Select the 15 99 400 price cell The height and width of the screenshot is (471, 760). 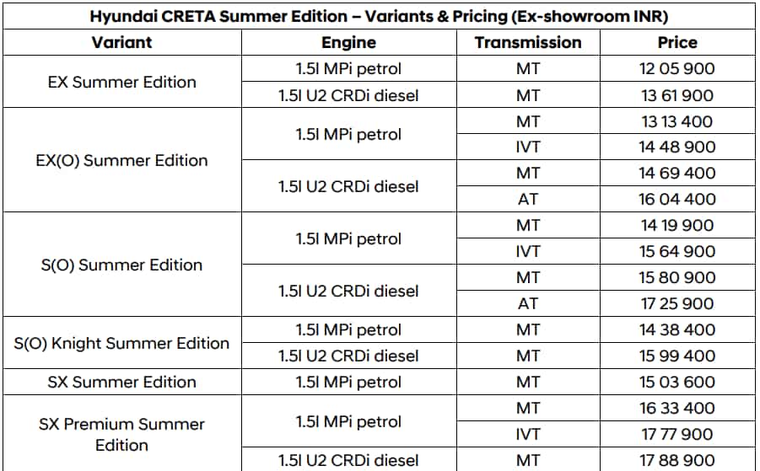coord(677,356)
